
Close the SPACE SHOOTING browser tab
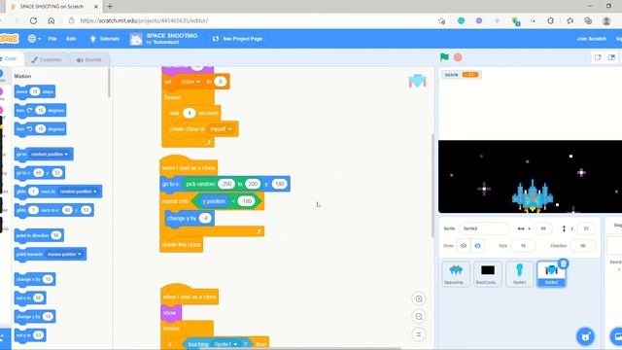pyautogui.click(x=96, y=7)
